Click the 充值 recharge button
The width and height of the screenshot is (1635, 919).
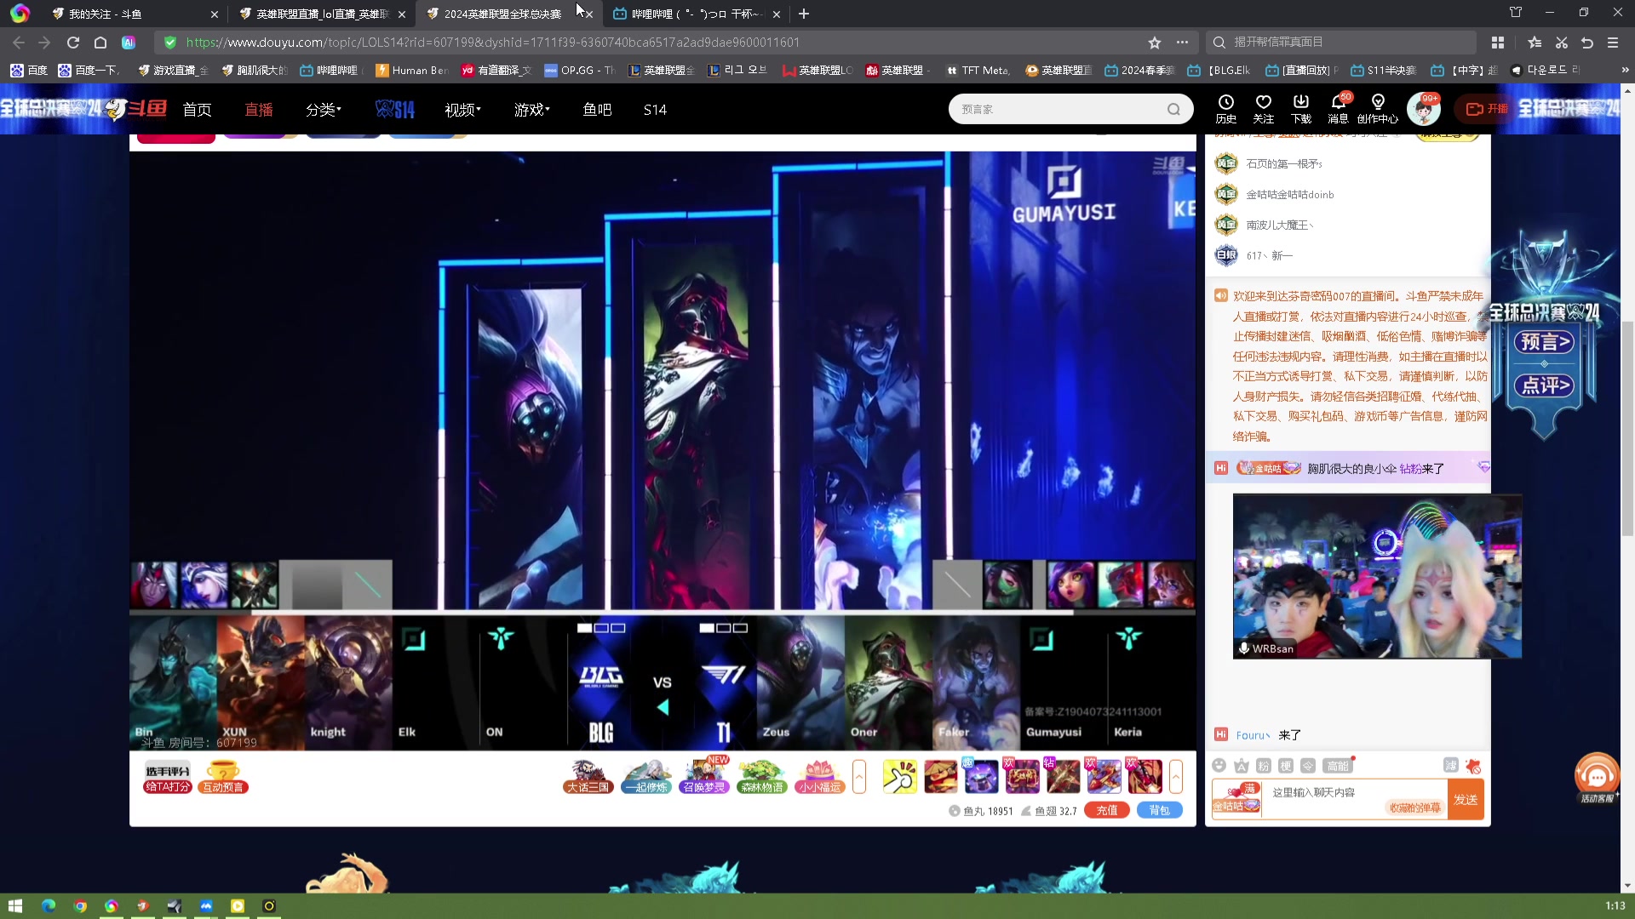[1106, 810]
